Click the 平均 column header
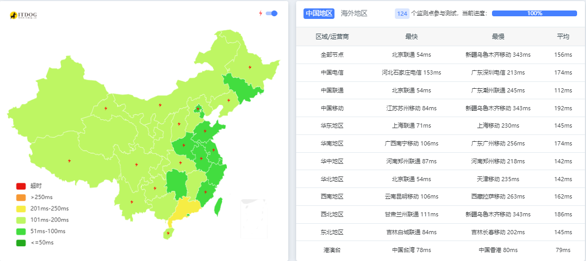 click(563, 37)
